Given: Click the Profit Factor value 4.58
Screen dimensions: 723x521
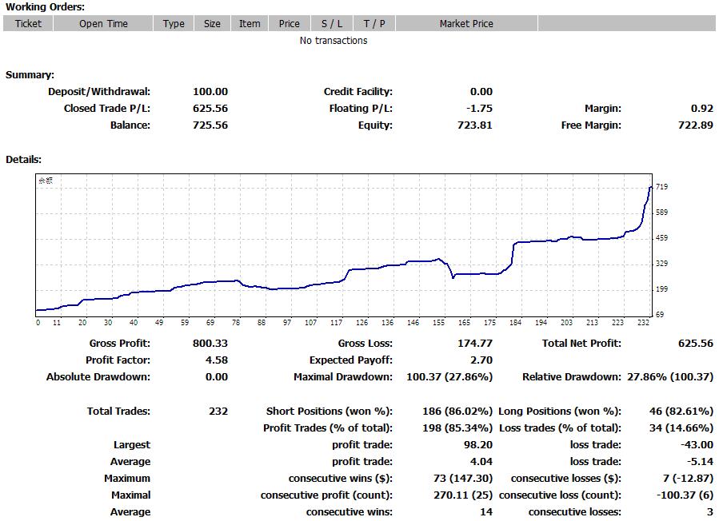Looking at the screenshot, I should 216,360.
